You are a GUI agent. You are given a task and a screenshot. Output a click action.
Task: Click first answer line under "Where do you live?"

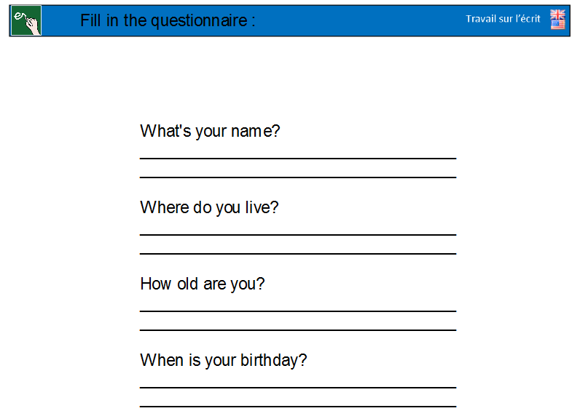[297, 234]
